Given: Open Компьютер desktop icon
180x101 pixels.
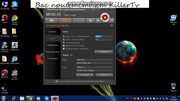Looking at the screenshot, I should [5, 5].
